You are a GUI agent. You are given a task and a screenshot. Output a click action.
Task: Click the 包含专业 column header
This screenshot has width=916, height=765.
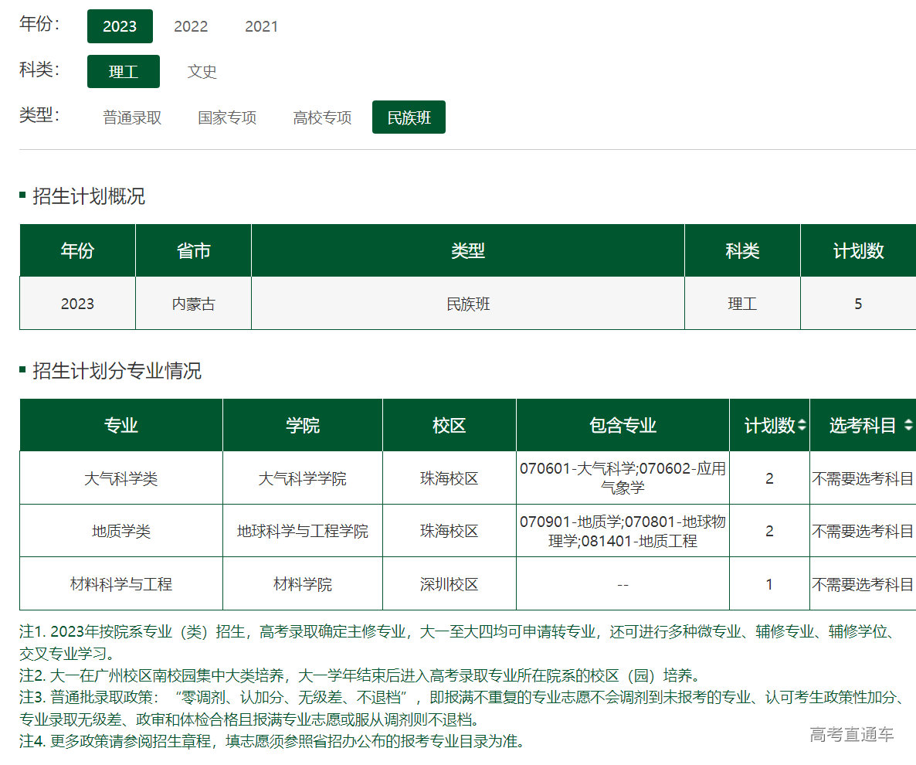[623, 425]
